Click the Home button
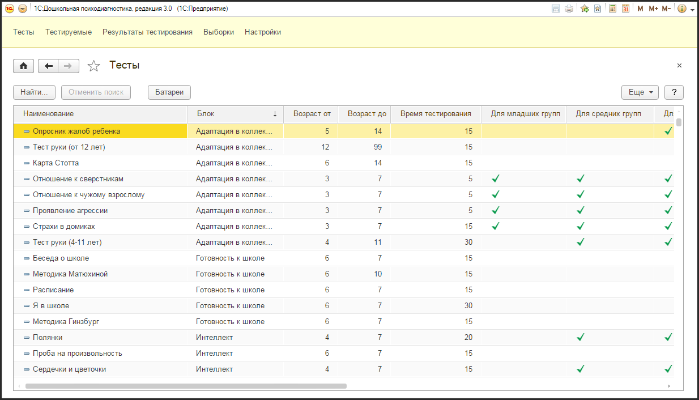The image size is (699, 400). [23, 66]
